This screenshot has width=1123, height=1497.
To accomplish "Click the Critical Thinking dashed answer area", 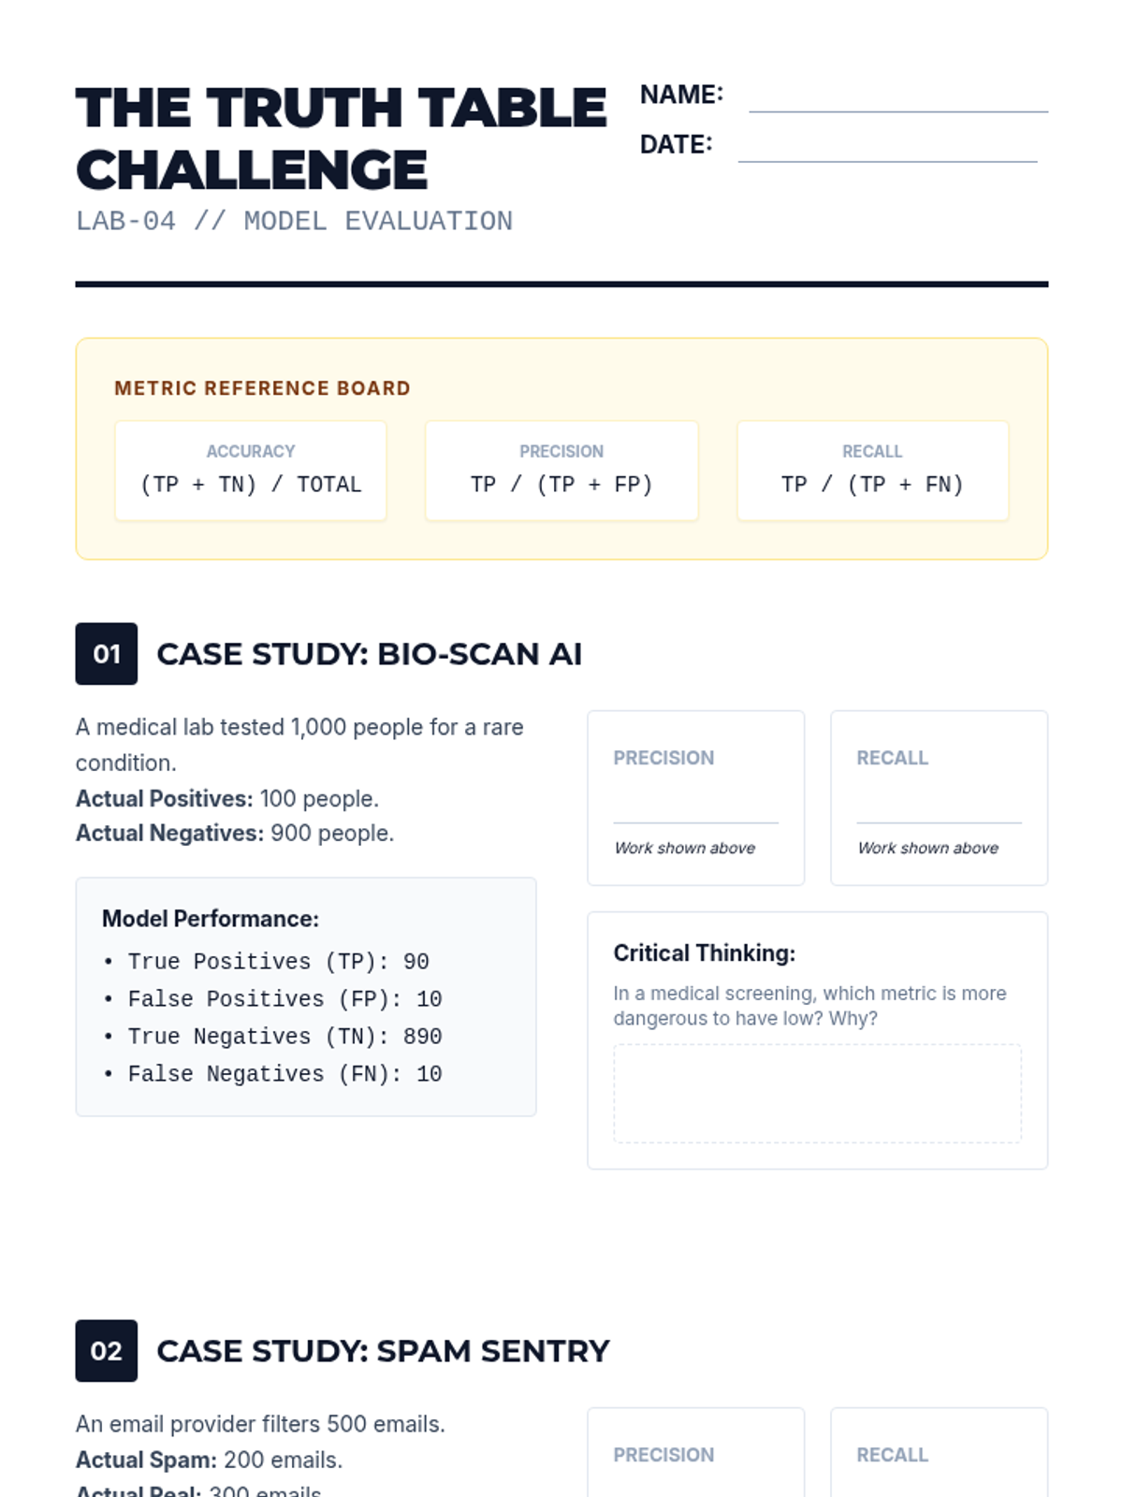I will 818,1094.
